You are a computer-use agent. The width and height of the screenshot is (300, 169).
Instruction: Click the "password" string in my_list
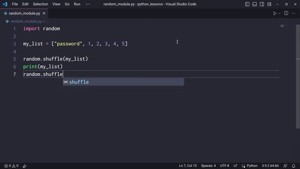(x=68, y=44)
